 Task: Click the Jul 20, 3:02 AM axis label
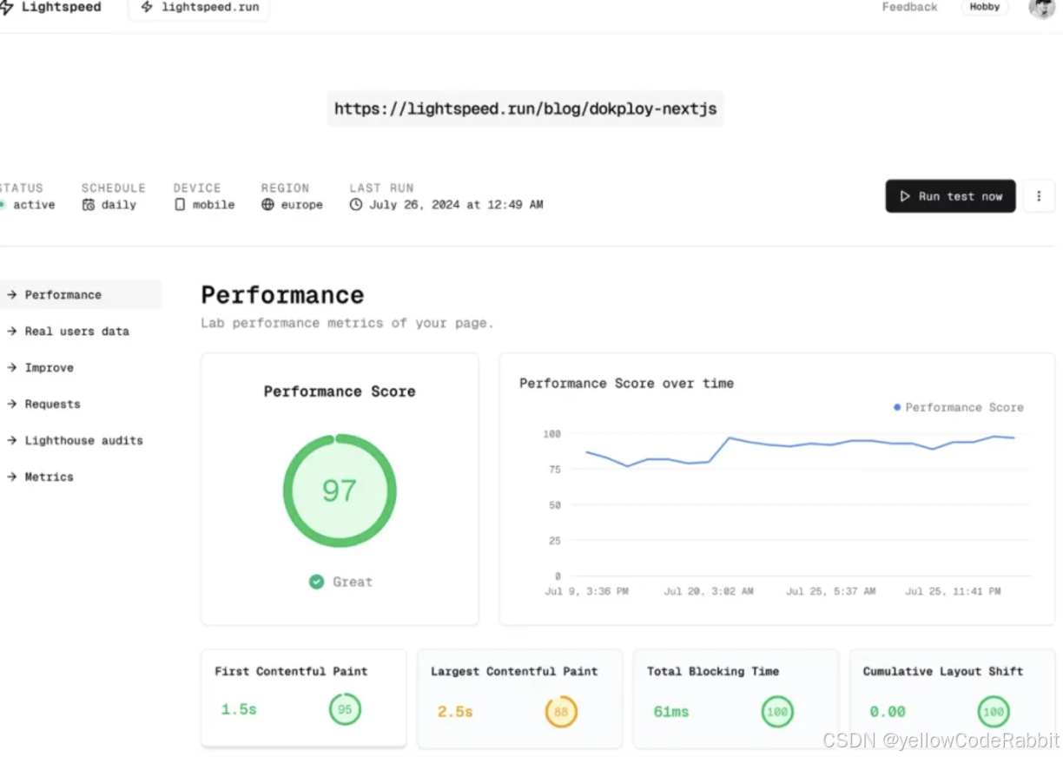709,591
